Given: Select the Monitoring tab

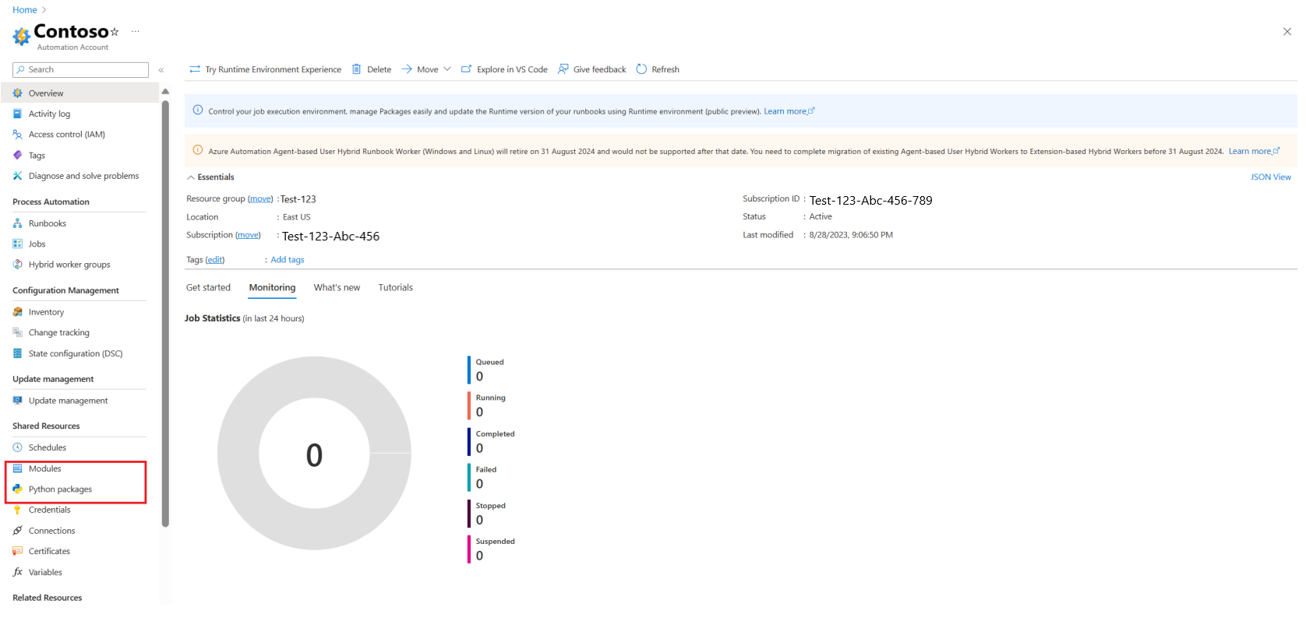Looking at the screenshot, I should point(273,288).
